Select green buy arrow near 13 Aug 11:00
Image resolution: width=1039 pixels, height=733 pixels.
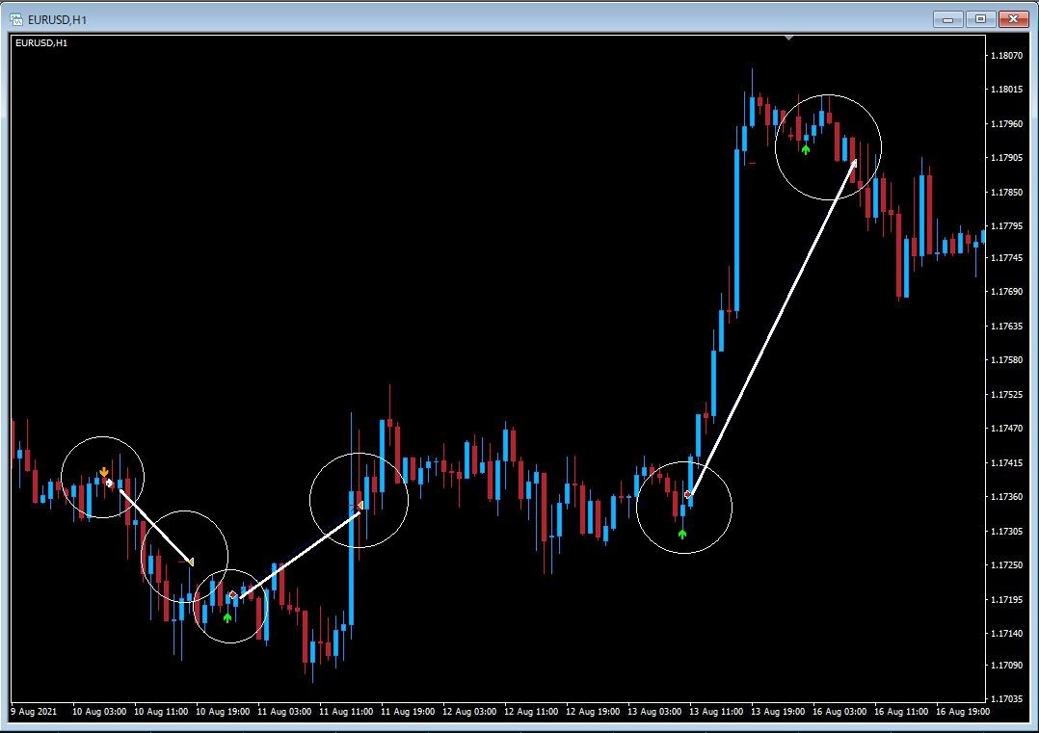(x=682, y=534)
